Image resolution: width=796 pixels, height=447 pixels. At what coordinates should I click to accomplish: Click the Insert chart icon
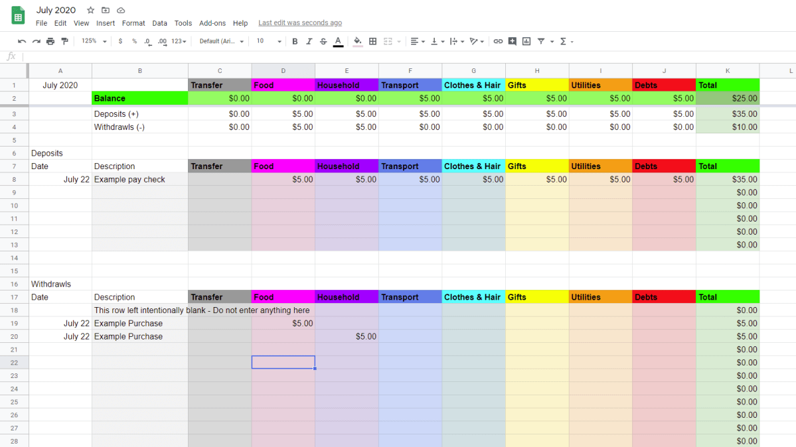525,41
